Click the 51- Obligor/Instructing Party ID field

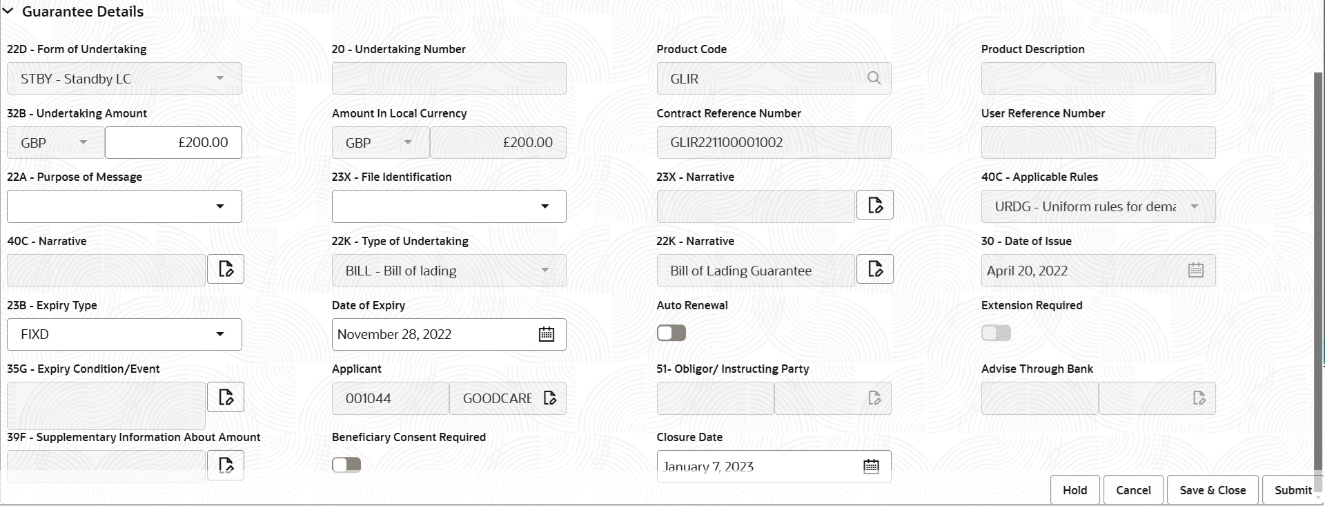pos(716,398)
